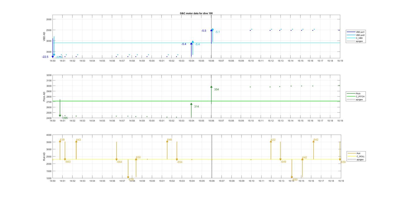Click the '15:19' tick under the VBD plot
404x200 pixels.
point(340,61)
